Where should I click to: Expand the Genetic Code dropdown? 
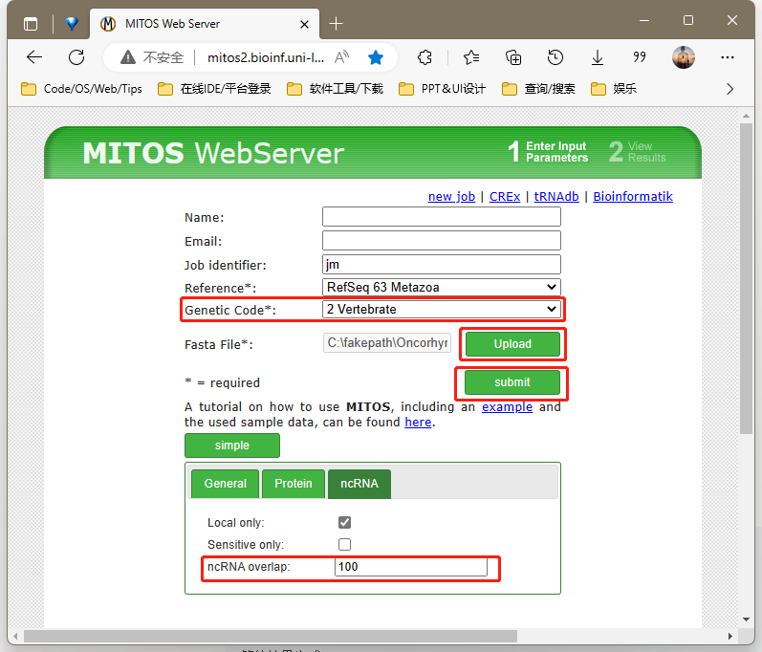442,309
